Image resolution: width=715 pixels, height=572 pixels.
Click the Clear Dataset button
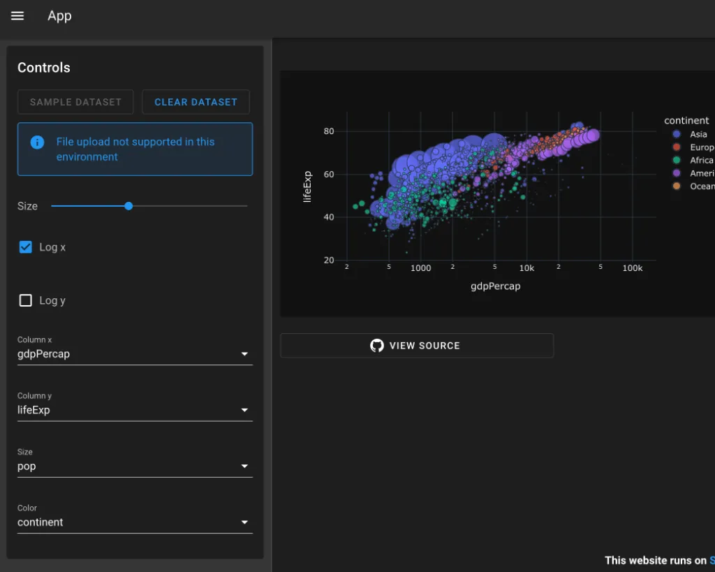tap(196, 102)
